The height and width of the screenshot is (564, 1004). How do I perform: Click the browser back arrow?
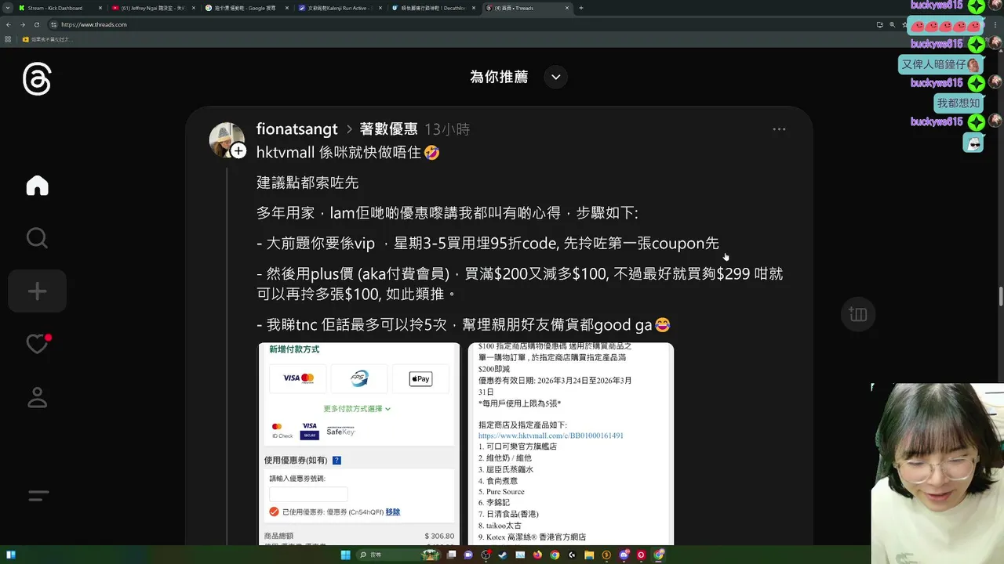click(x=9, y=24)
